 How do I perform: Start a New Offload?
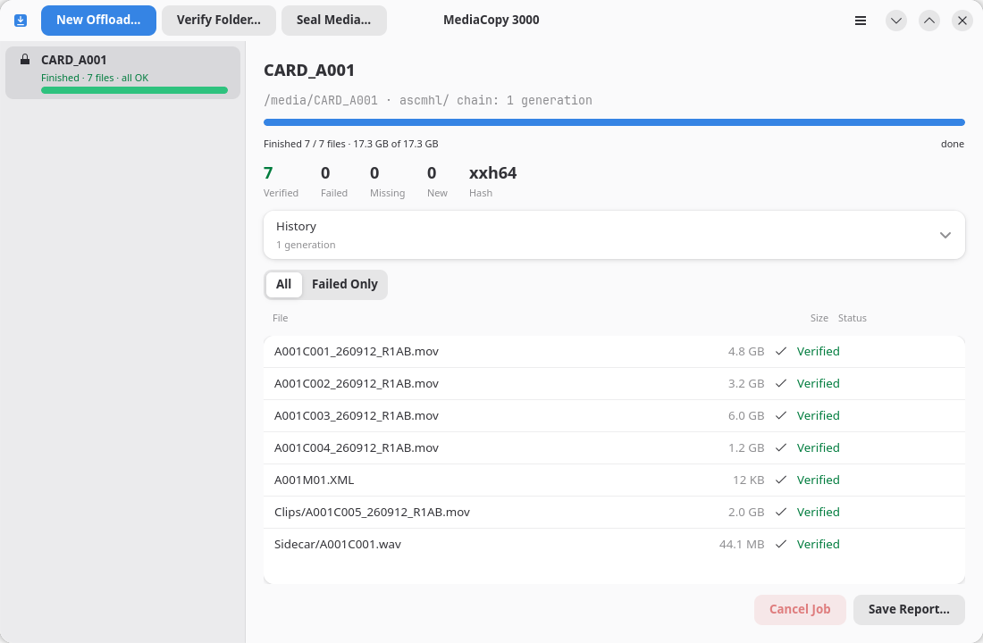click(98, 20)
